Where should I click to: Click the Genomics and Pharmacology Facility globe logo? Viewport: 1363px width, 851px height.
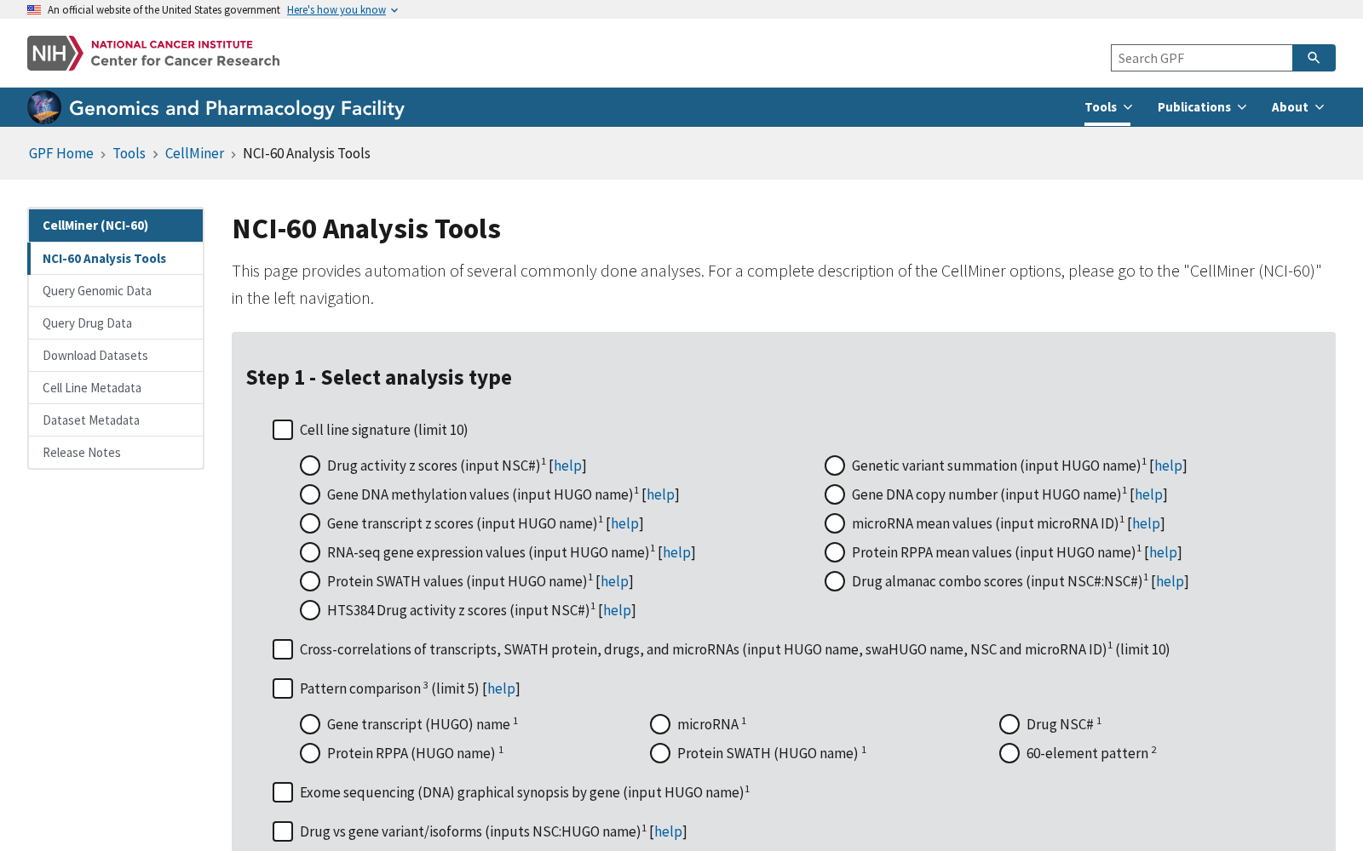pyautogui.click(x=44, y=107)
